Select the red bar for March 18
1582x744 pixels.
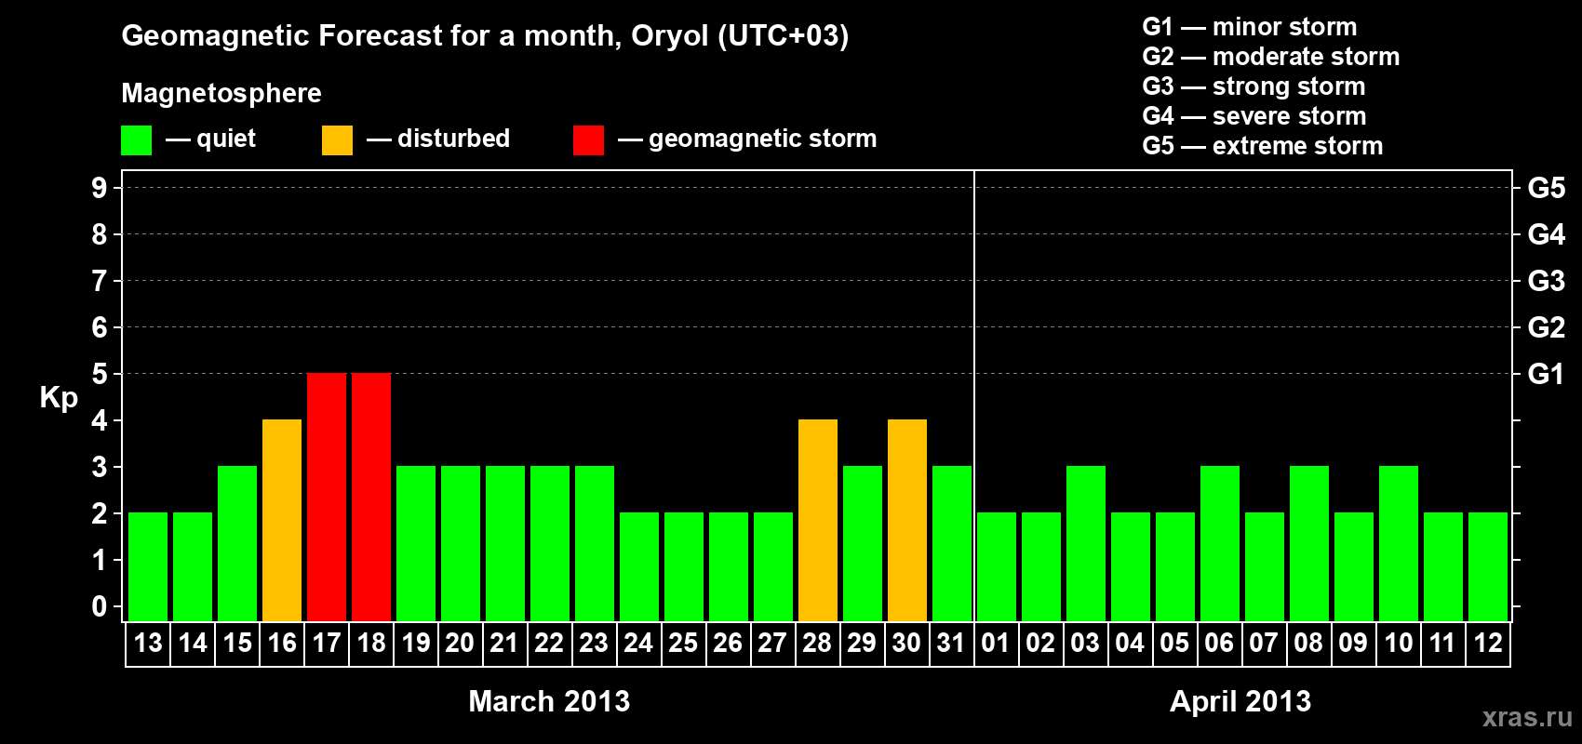(x=371, y=498)
